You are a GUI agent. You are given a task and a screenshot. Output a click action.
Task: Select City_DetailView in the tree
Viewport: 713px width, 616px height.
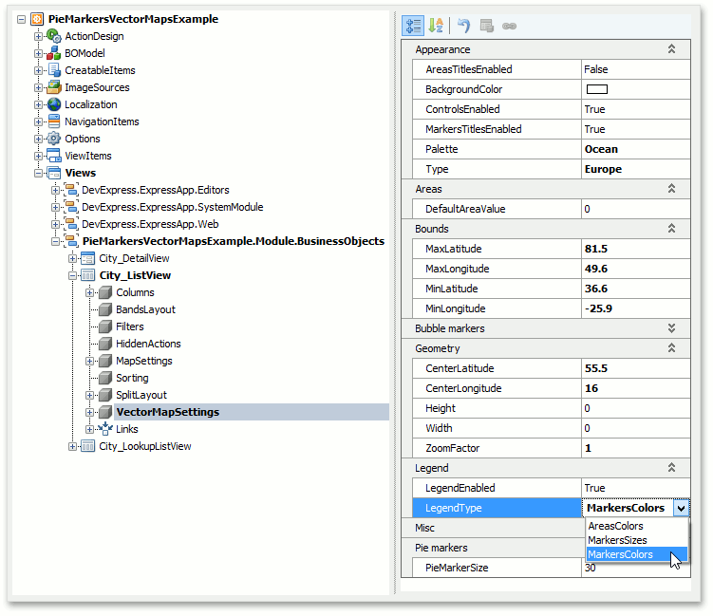tap(134, 258)
